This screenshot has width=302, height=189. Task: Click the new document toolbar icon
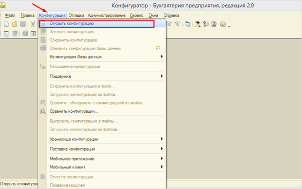[x=7, y=24]
